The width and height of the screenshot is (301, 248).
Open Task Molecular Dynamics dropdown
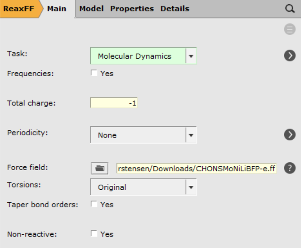coord(143,56)
